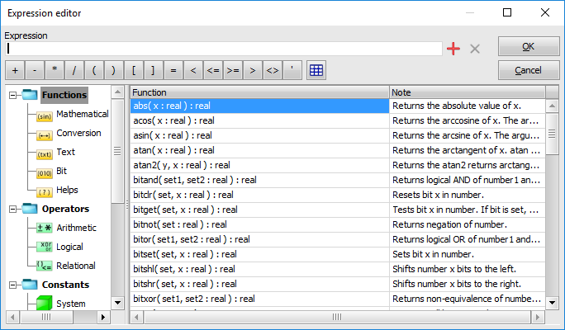Open the table grid icon button
The width and height of the screenshot is (565, 330).
tap(316, 70)
